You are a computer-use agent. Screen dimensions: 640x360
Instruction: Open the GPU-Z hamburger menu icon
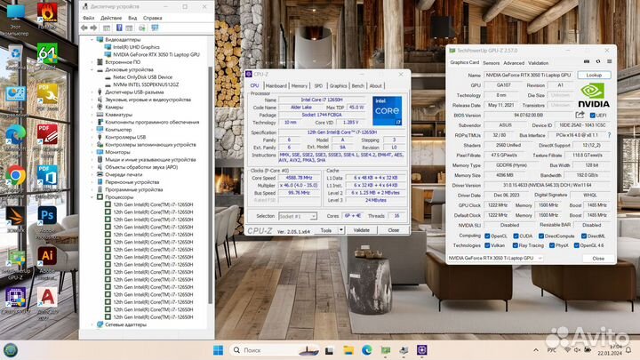pyautogui.click(x=610, y=61)
